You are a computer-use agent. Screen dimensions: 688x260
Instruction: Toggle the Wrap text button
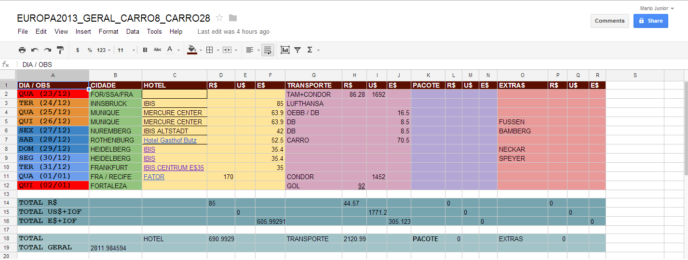[x=268, y=50]
